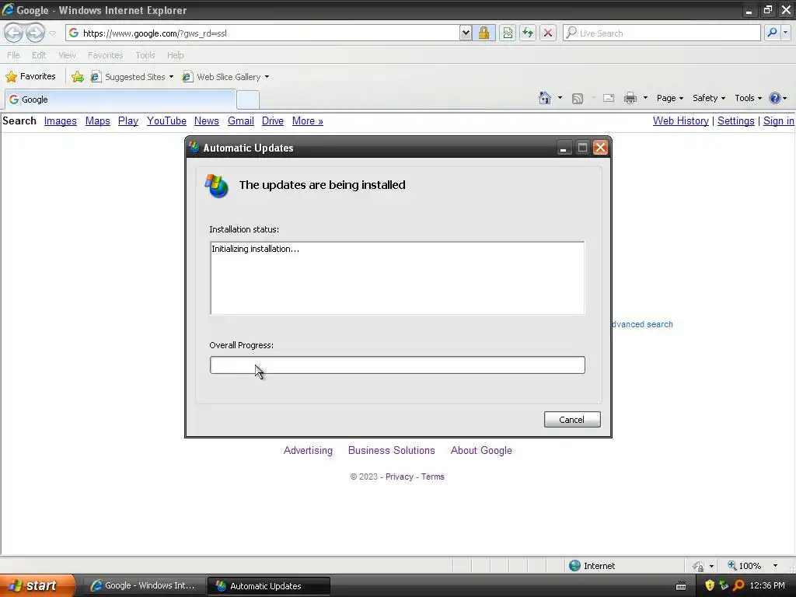Expand the Home button dropdown arrow
The image size is (796, 597).
[x=560, y=98]
